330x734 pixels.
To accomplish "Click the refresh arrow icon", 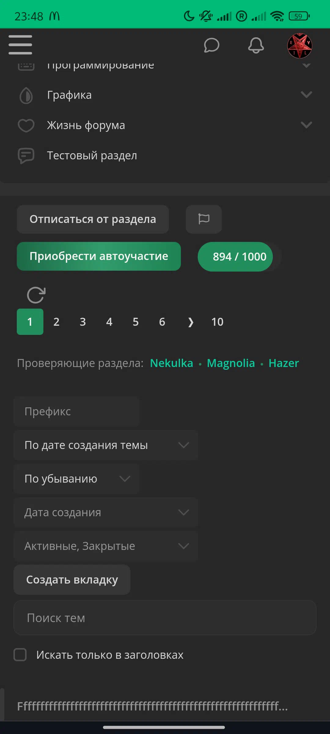I will click(x=36, y=295).
